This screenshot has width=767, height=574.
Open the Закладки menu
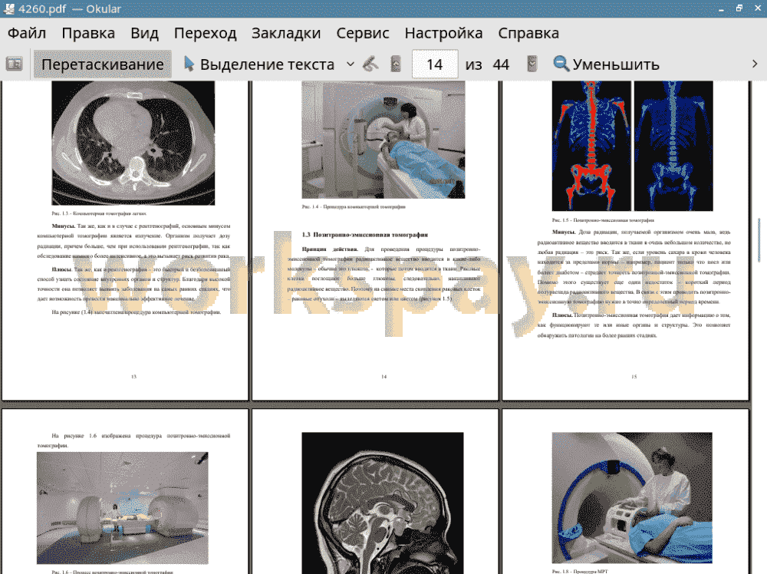coord(286,33)
